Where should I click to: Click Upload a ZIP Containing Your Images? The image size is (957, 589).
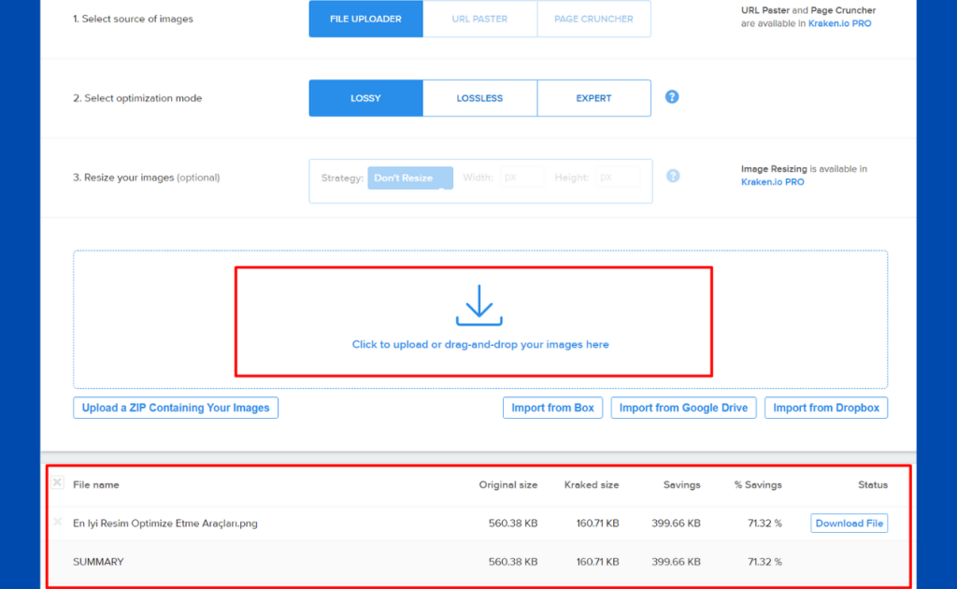176,408
